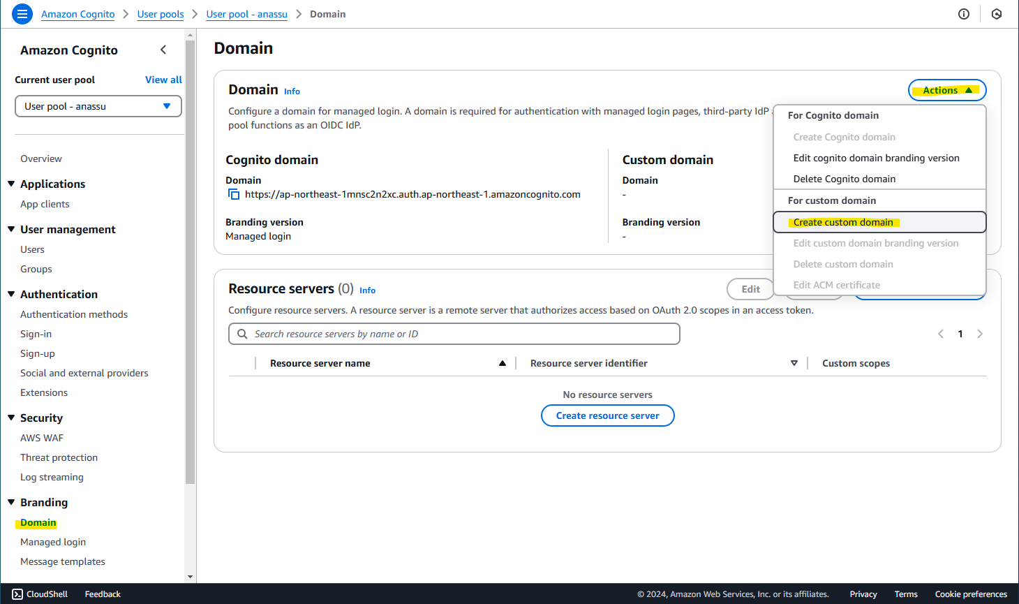The image size is (1019, 604).
Task: Click the next page arrow in pagination
Action: [x=980, y=334]
